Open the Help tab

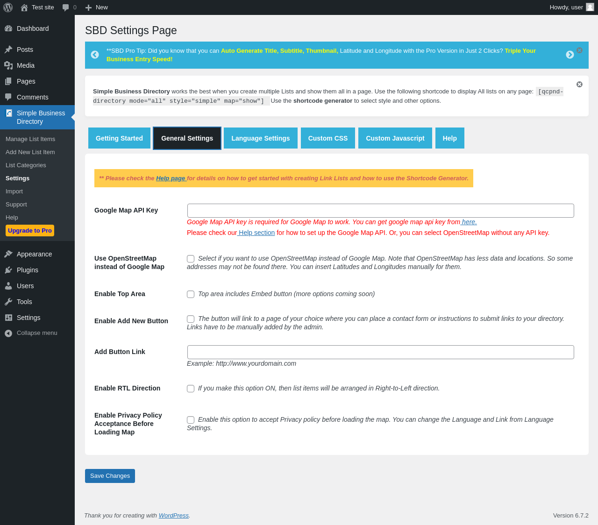coord(450,138)
